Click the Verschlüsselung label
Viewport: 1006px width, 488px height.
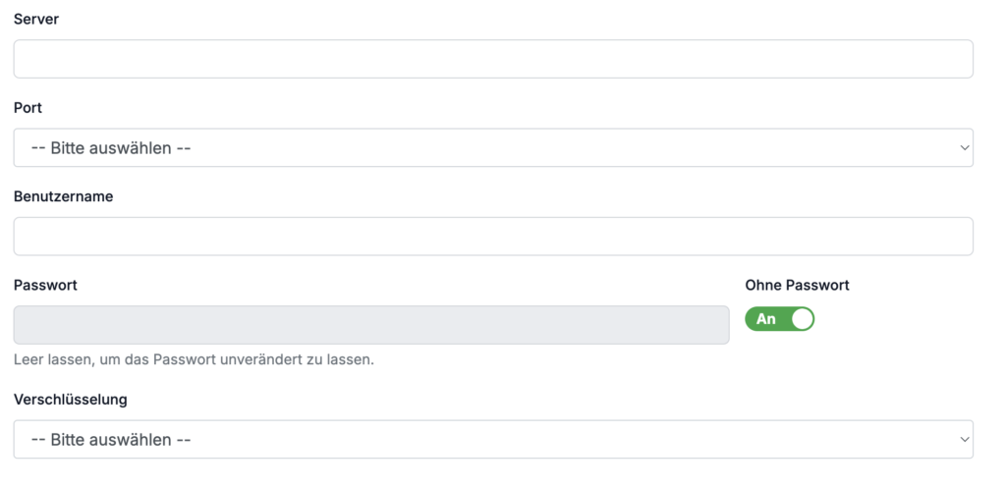click(70, 400)
